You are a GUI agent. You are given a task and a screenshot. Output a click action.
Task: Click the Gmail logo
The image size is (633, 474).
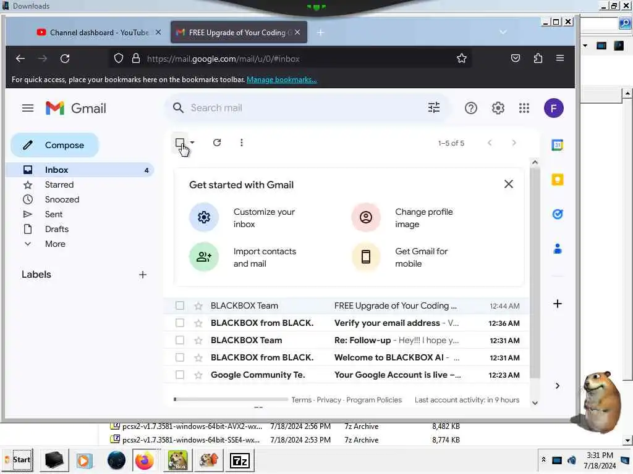(75, 108)
